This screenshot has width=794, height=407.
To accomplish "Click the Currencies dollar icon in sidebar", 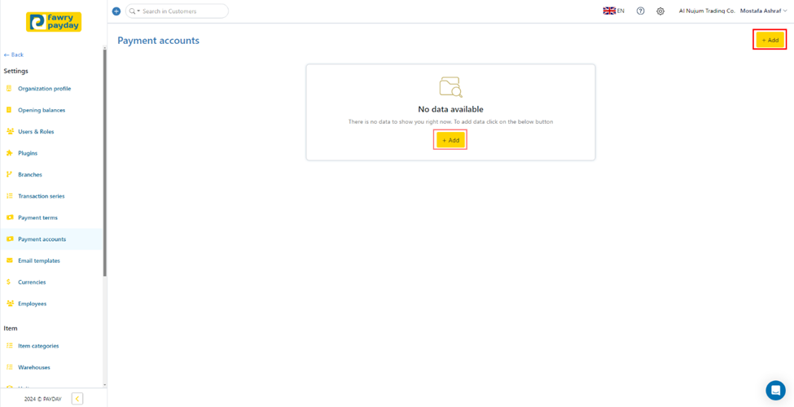I will pos(10,282).
